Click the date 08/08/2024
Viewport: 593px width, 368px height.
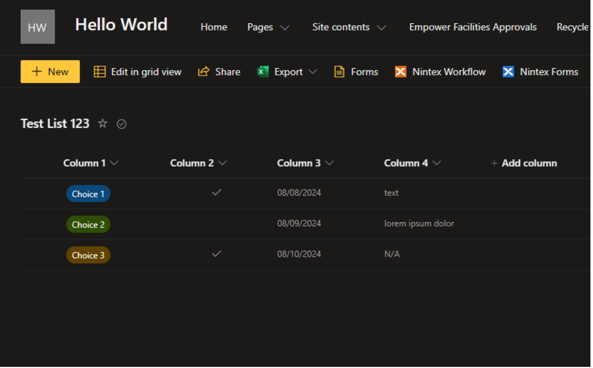(x=299, y=193)
